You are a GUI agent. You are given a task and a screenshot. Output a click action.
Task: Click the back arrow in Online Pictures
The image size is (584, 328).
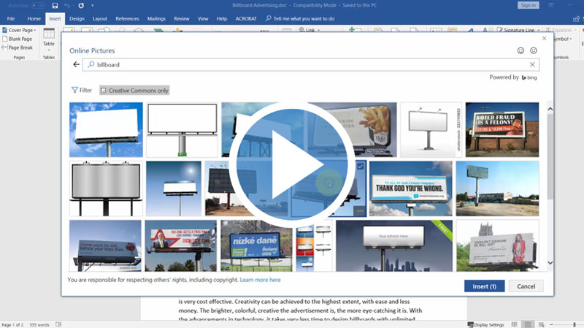[x=76, y=65]
